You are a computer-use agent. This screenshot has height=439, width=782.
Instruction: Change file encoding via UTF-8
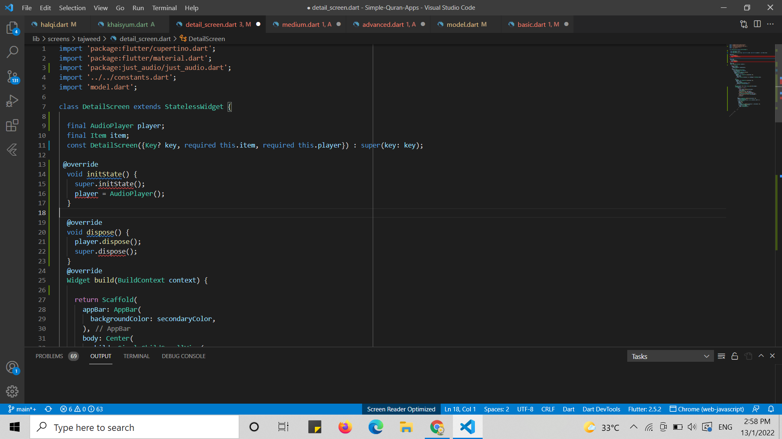click(525, 409)
